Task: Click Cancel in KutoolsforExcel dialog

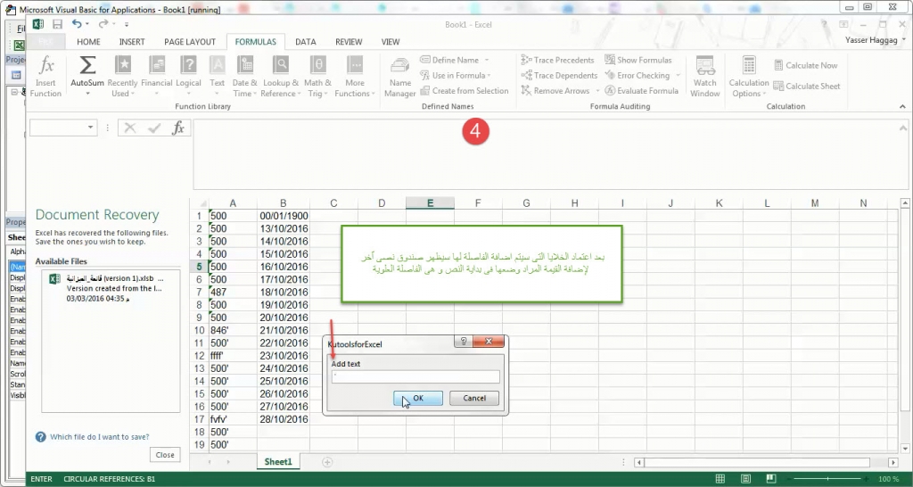Action: tap(474, 398)
